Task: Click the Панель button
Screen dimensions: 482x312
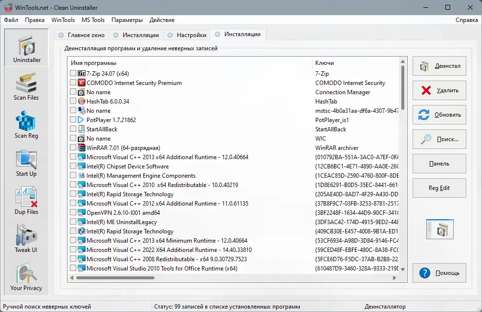Action: (x=439, y=164)
